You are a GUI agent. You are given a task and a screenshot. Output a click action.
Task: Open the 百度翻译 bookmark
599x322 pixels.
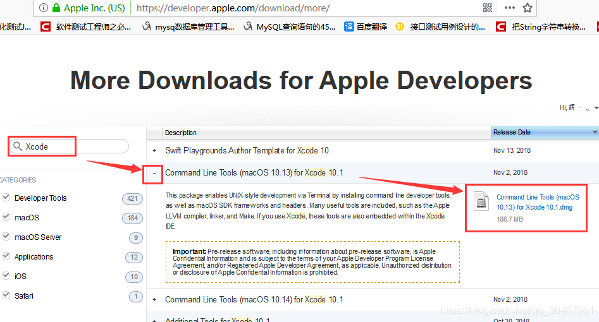point(366,27)
